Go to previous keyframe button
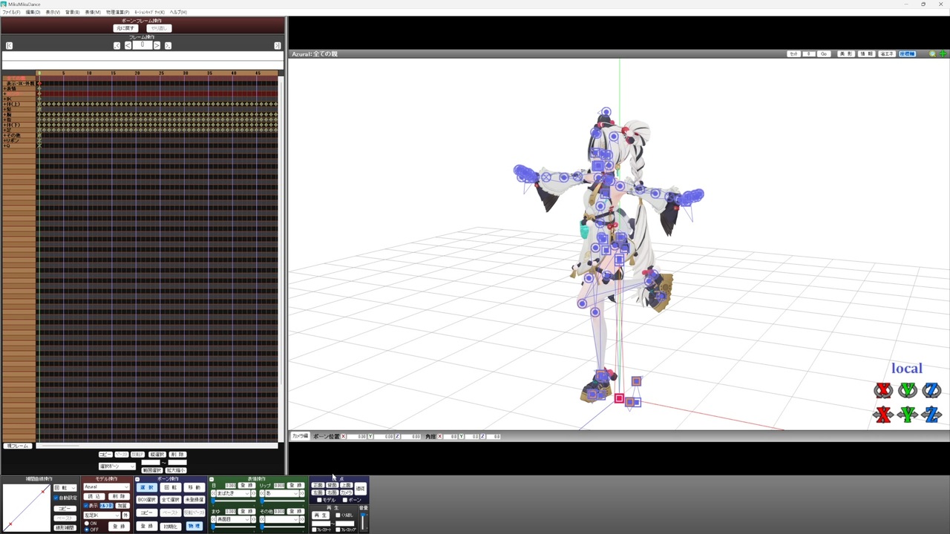This screenshot has height=534, width=950. coord(117,46)
